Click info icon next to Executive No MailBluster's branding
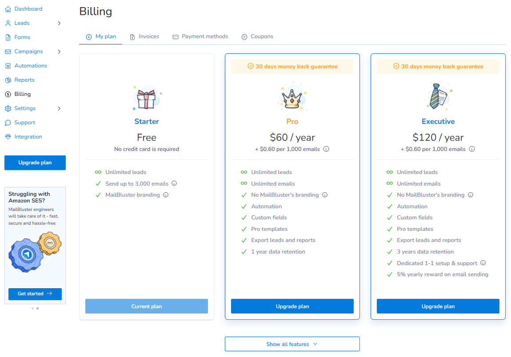Screen dimensions: 511x357 pos(471,195)
